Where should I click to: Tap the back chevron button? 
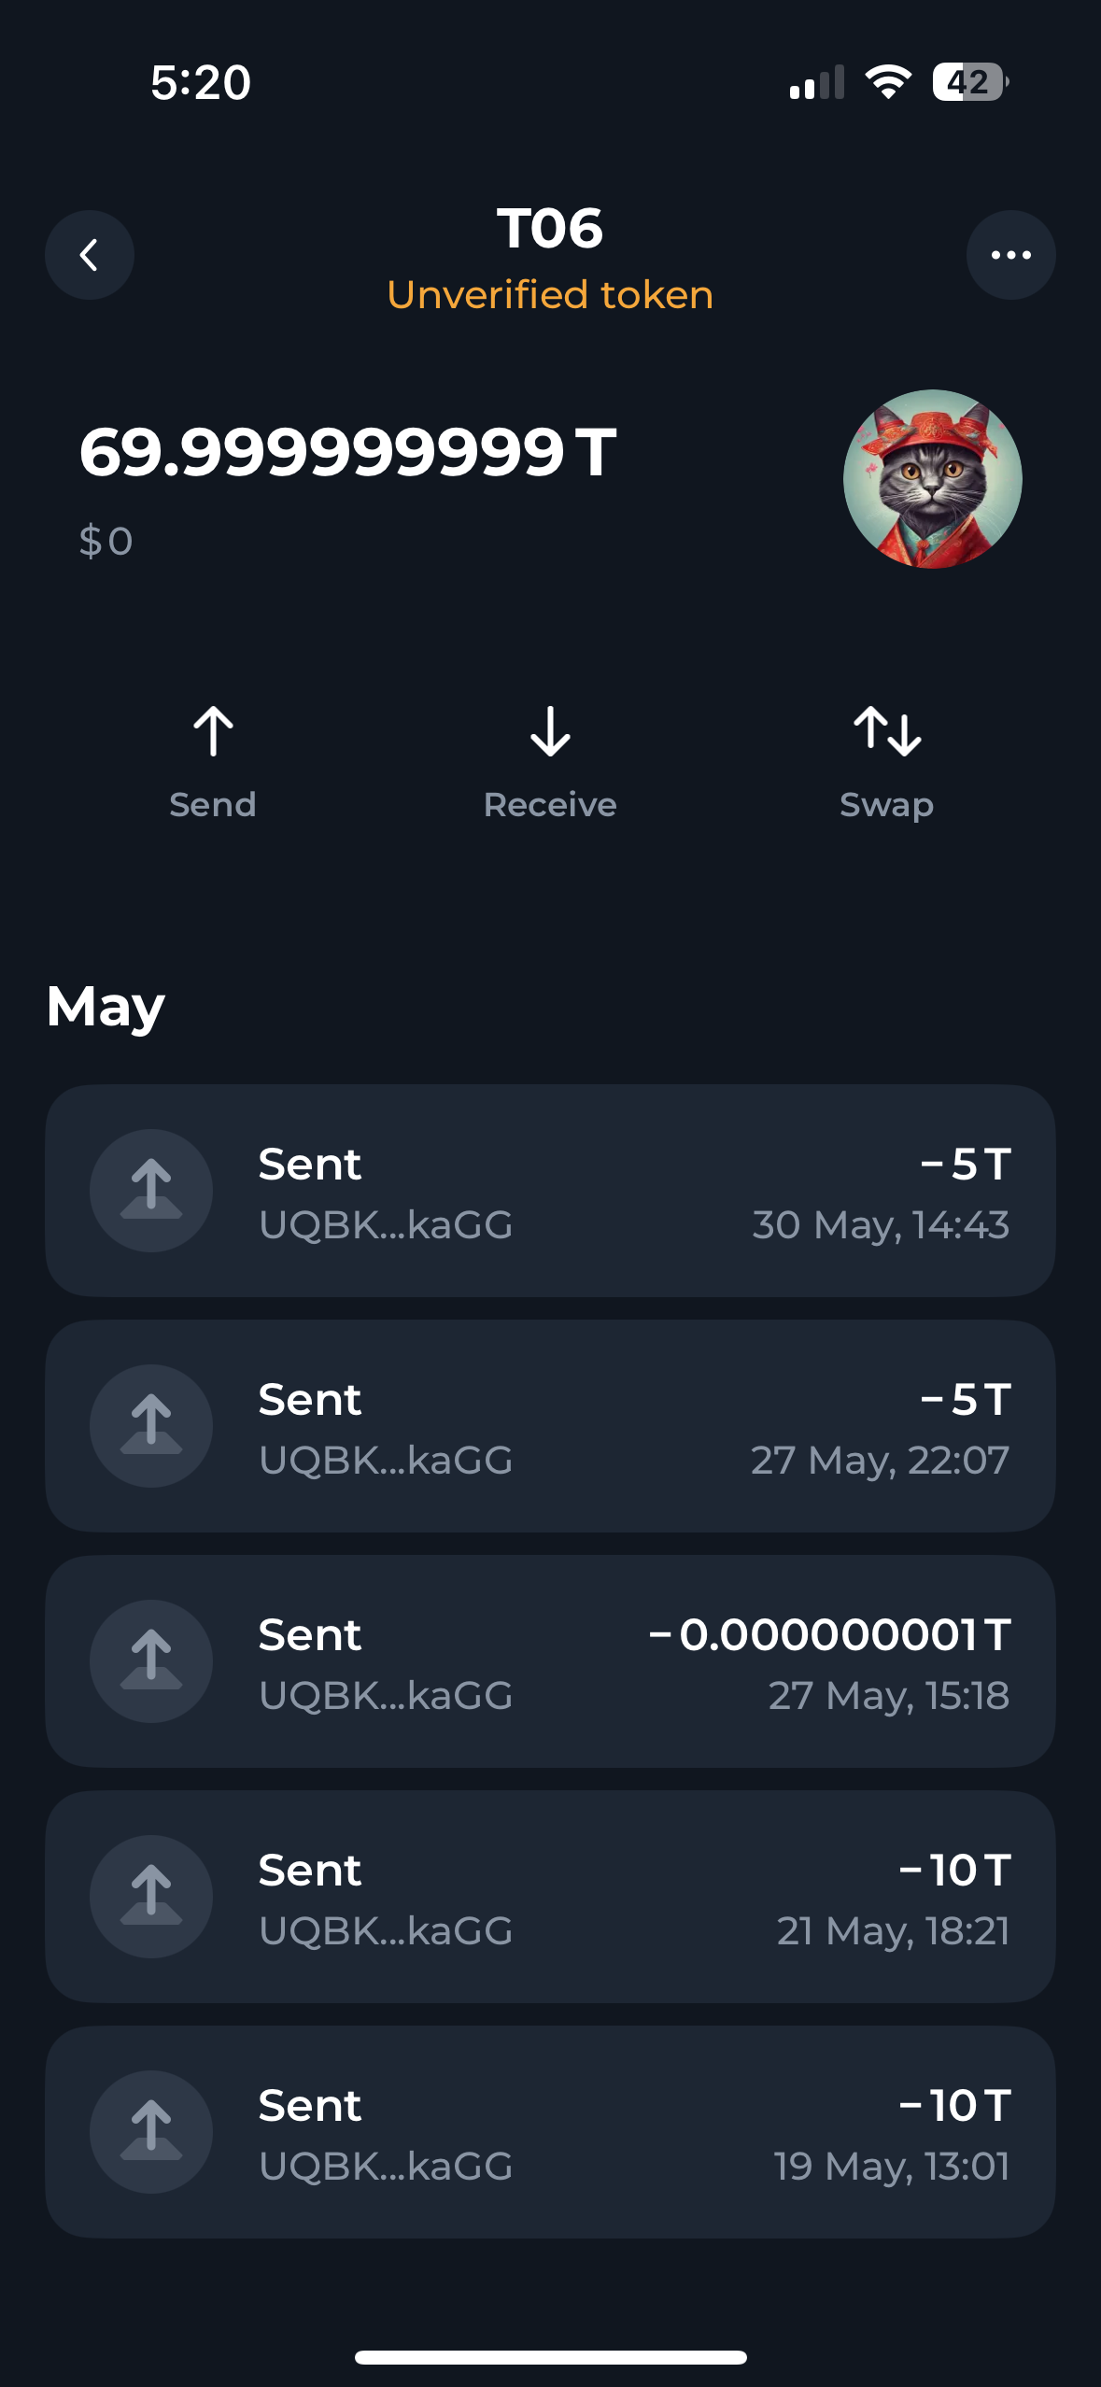point(90,255)
